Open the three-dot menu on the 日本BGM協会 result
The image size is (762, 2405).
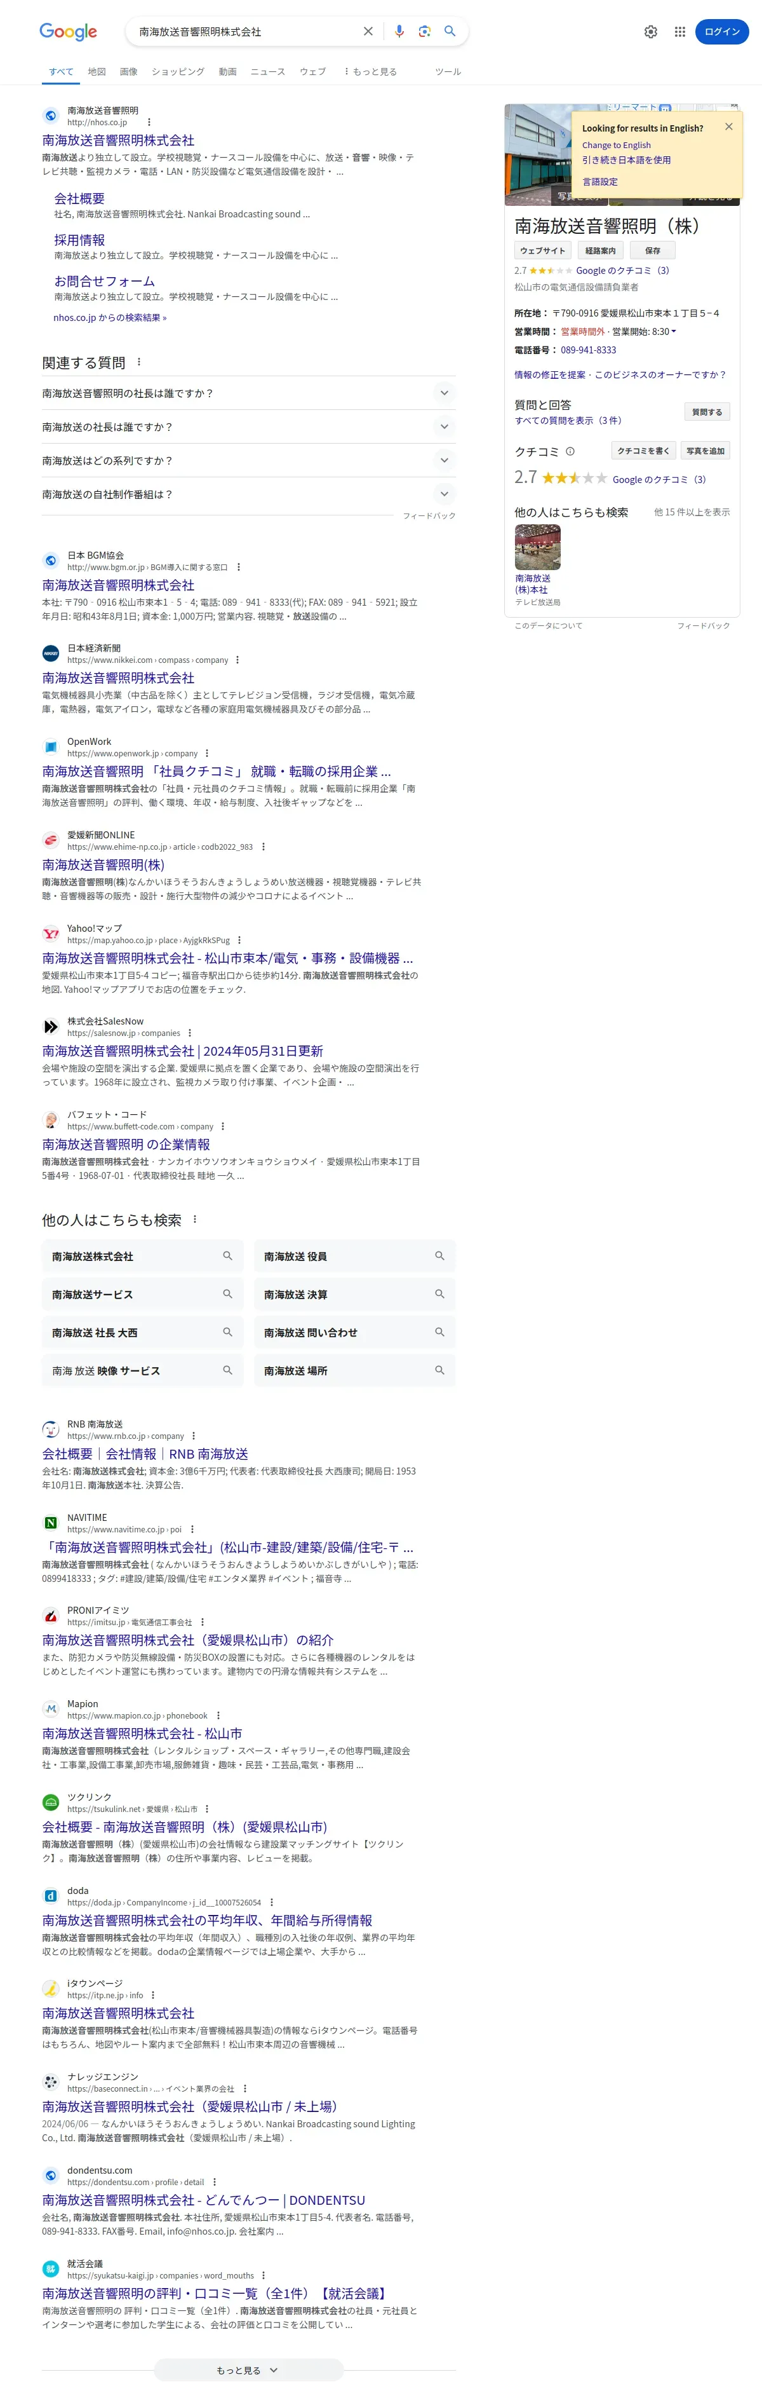pyautogui.click(x=239, y=567)
